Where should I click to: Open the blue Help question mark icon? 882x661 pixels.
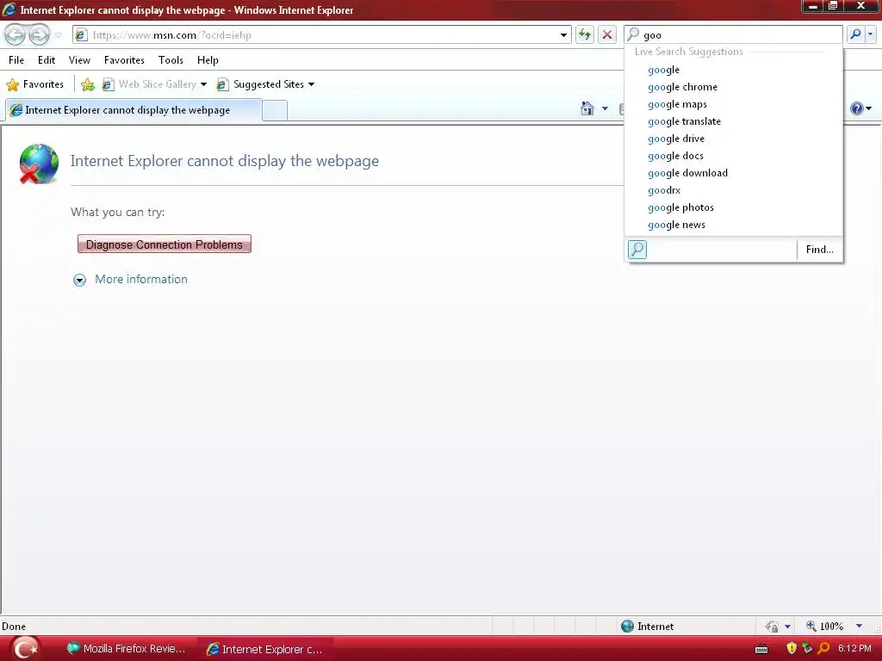[x=856, y=108]
